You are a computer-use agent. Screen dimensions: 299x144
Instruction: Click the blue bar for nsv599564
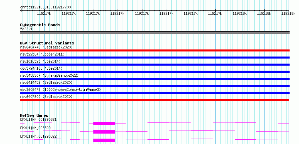pos(155,58)
